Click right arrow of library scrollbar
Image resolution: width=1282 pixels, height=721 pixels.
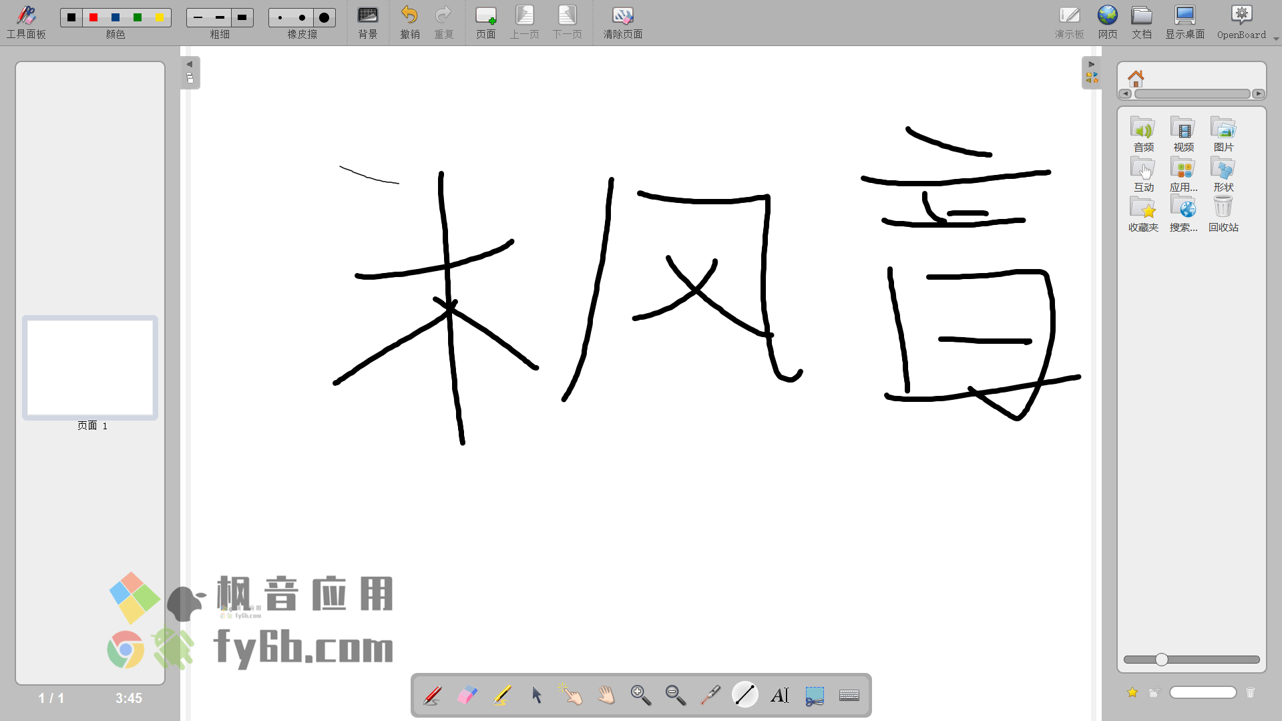click(x=1259, y=94)
